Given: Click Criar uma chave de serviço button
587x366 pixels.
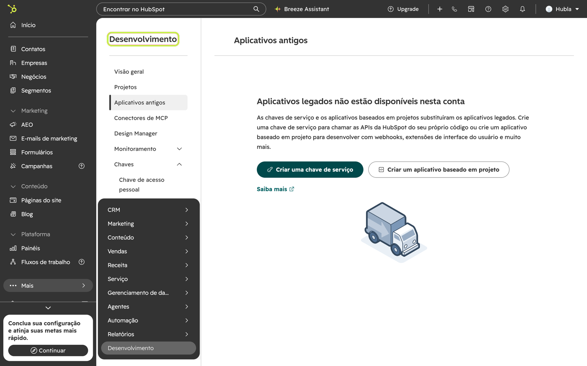Looking at the screenshot, I should 310,169.
